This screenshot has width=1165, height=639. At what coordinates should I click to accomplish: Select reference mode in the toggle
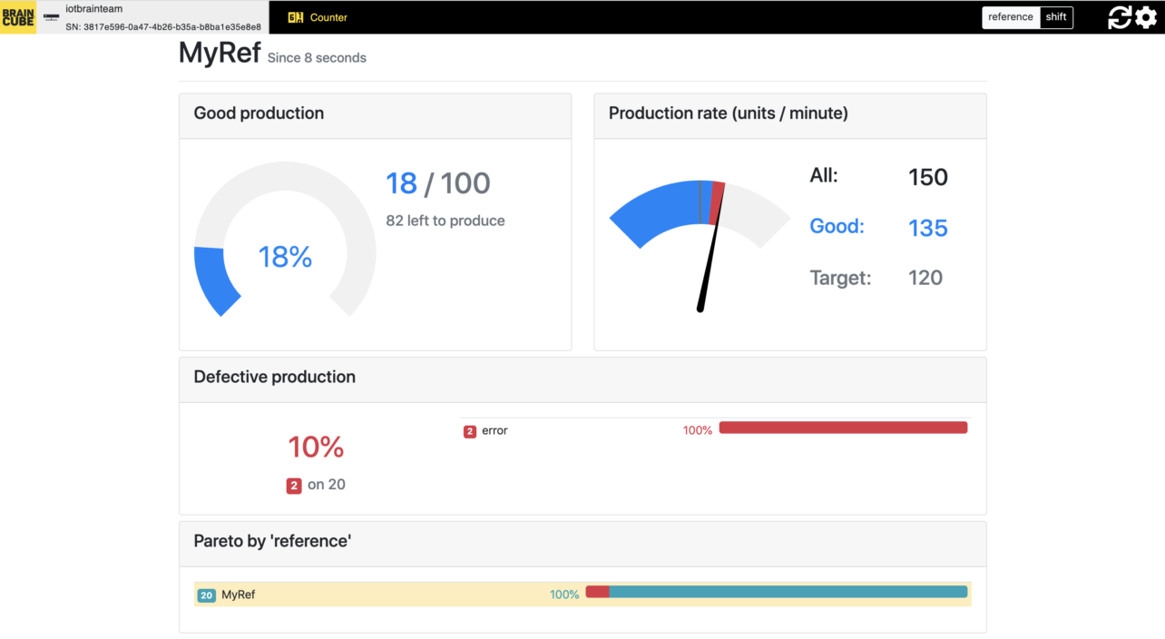coord(1010,16)
